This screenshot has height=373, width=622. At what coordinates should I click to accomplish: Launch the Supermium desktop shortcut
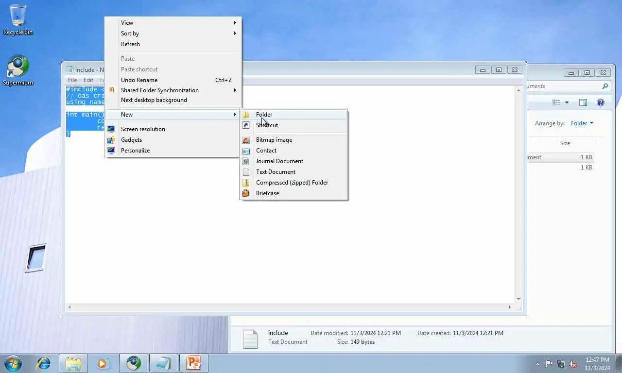coord(18,70)
